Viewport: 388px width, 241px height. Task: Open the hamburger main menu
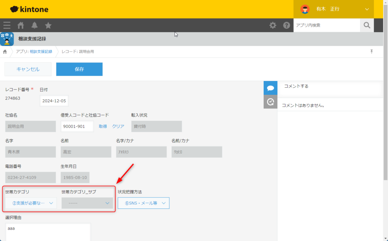pyautogui.click(x=7, y=25)
